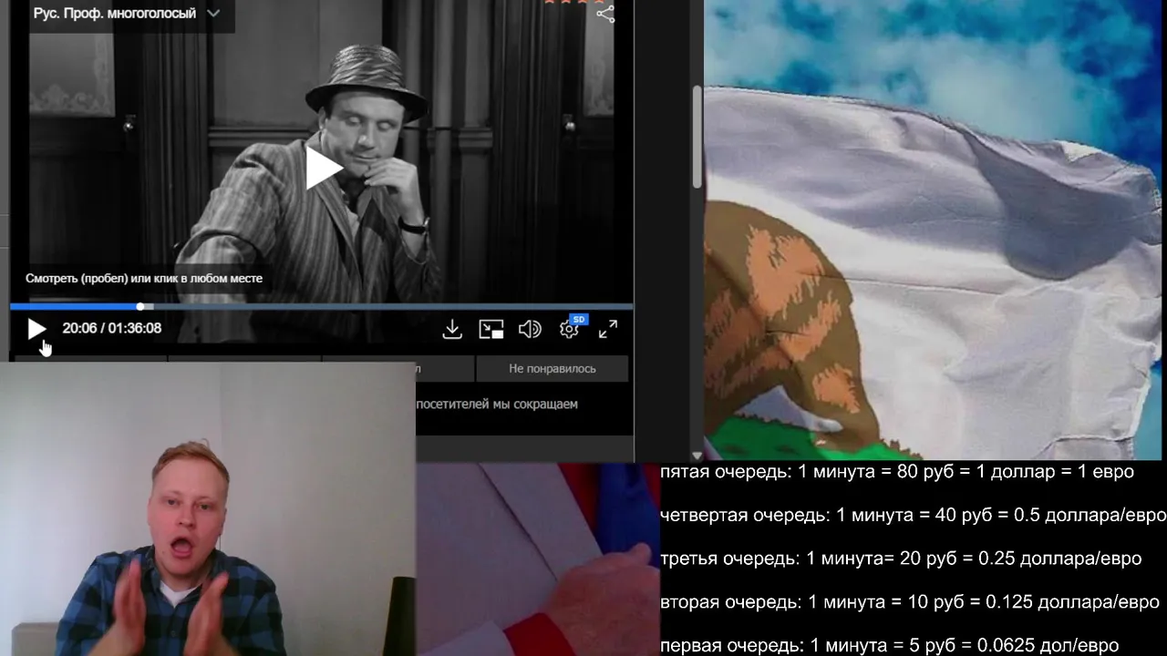Click the Не понравилось button
The image size is (1167, 656).
point(553,368)
